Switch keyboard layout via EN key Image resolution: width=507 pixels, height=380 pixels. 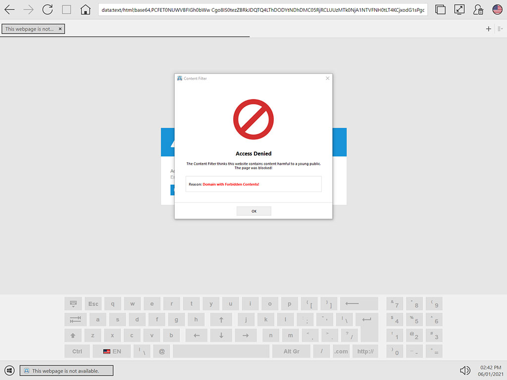[112, 351]
